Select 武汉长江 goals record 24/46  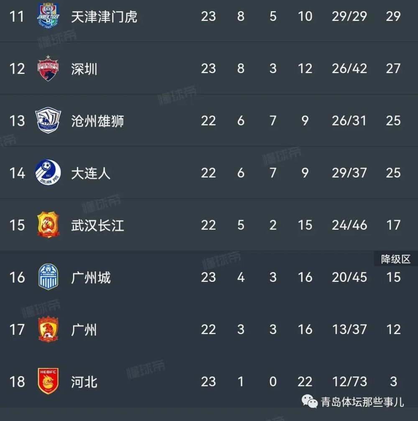pos(349,225)
